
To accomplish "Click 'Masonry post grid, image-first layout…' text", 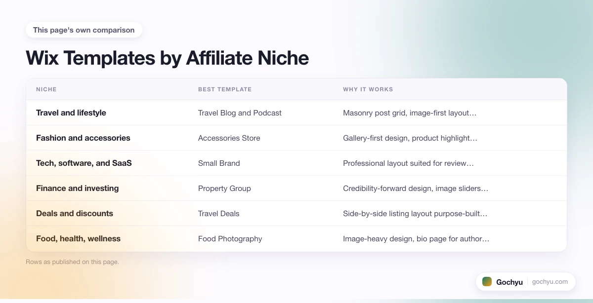I will coord(410,113).
